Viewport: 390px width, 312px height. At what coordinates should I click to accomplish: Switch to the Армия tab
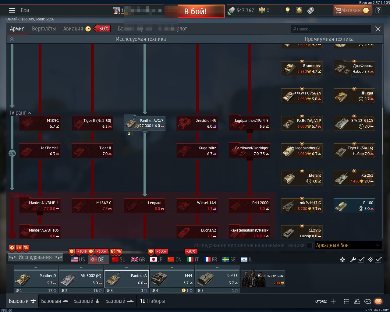tap(17, 29)
